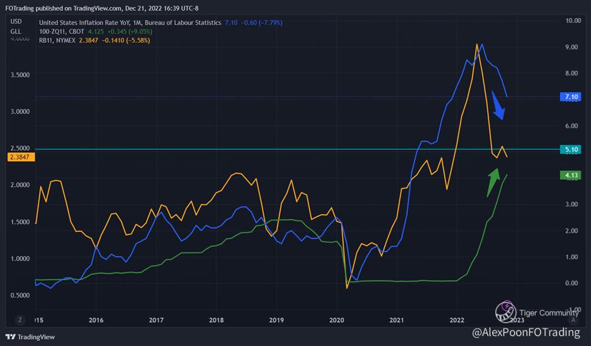The width and height of the screenshot is (591, 346).
Task: Click the Z timezone icon
Action: click(x=20, y=320)
